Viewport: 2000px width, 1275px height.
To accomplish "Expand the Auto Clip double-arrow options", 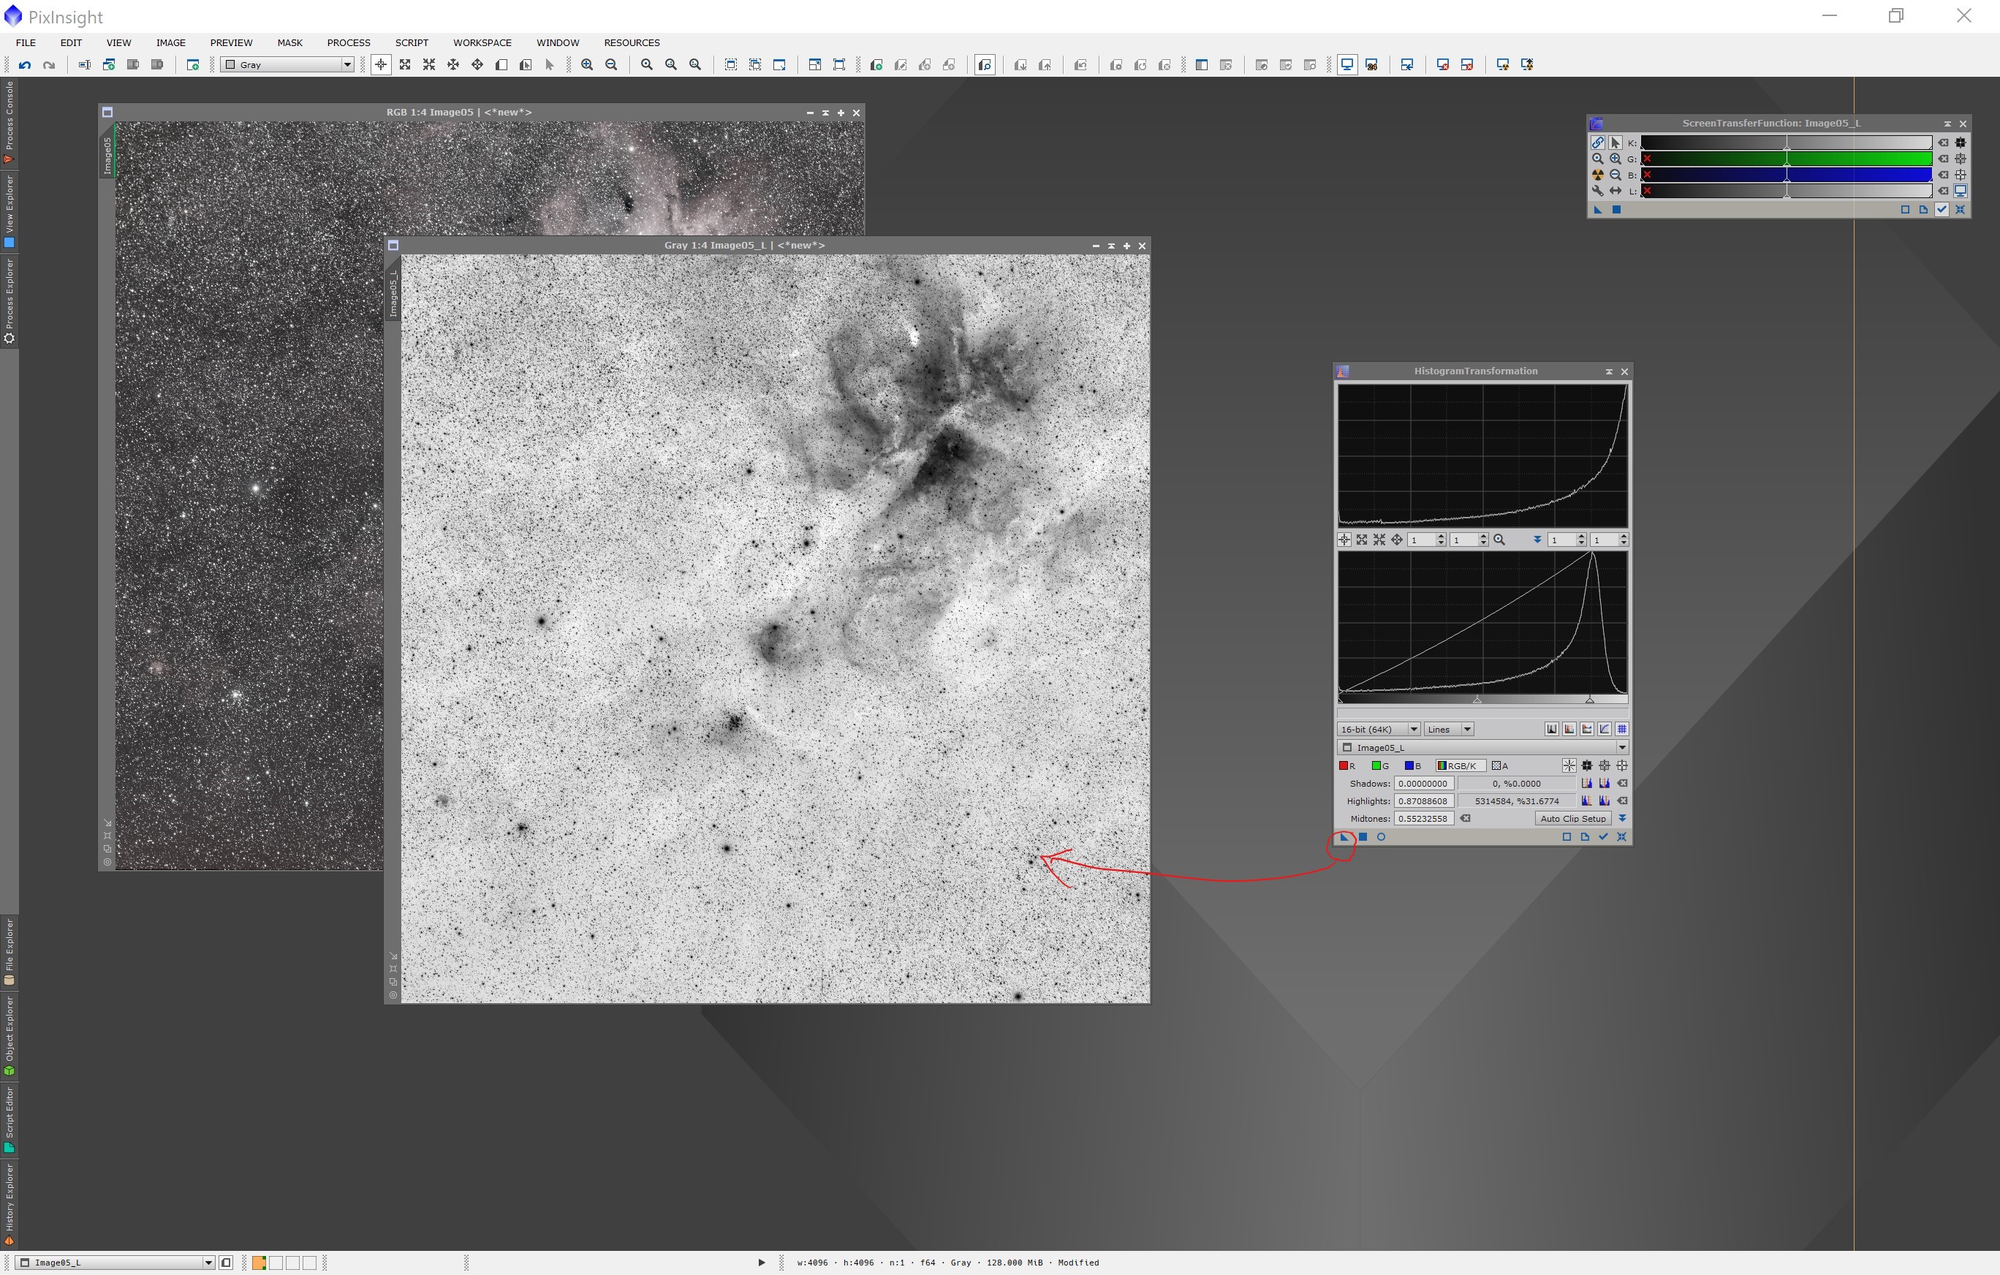I will tap(1622, 818).
